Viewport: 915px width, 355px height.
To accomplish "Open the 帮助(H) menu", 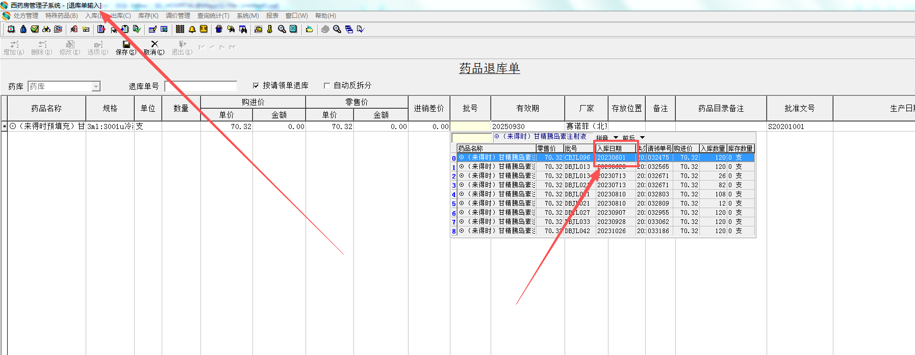I will pyautogui.click(x=325, y=16).
